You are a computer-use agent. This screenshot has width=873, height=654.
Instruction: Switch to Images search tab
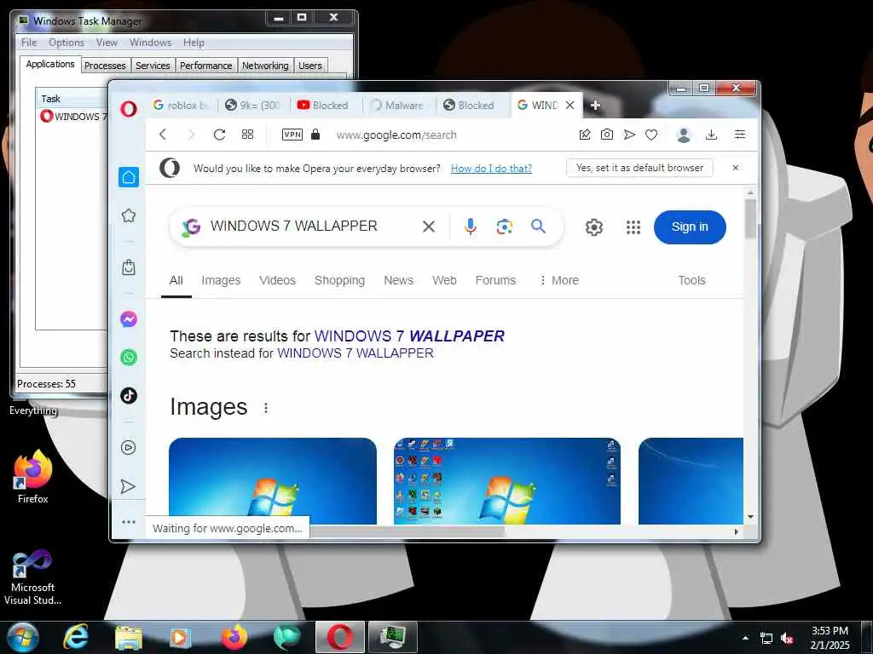click(221, 280)
